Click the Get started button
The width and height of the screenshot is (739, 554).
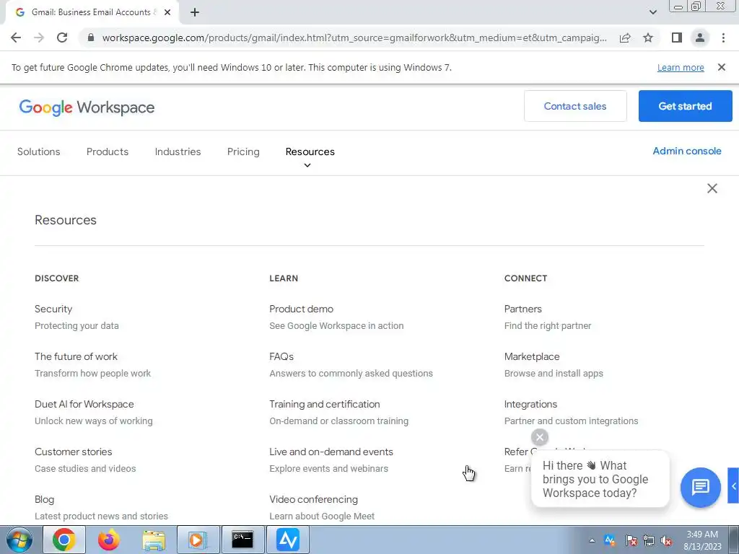(x=686, y=106)
